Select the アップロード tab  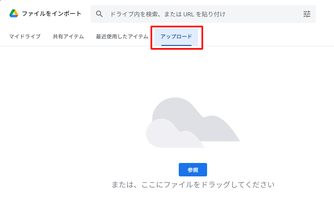pyautogui.click(x=176, y=37)
